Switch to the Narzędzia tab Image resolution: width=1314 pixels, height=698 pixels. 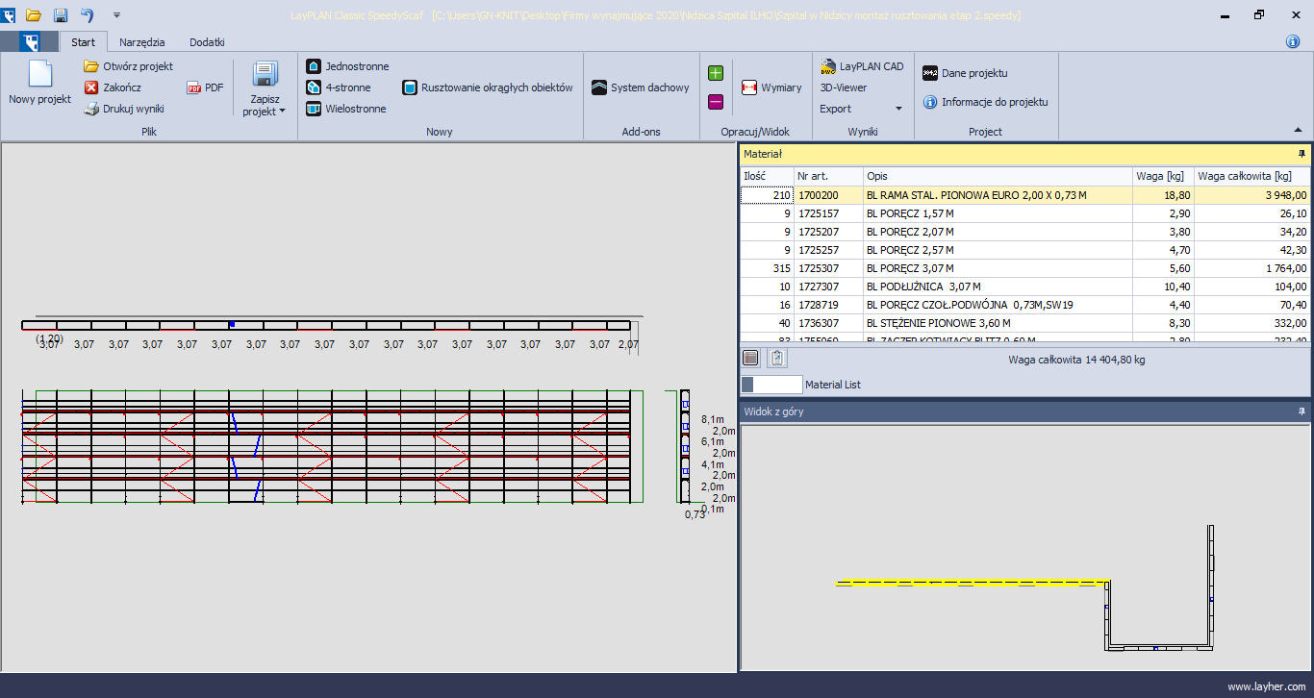pos(141,42)
